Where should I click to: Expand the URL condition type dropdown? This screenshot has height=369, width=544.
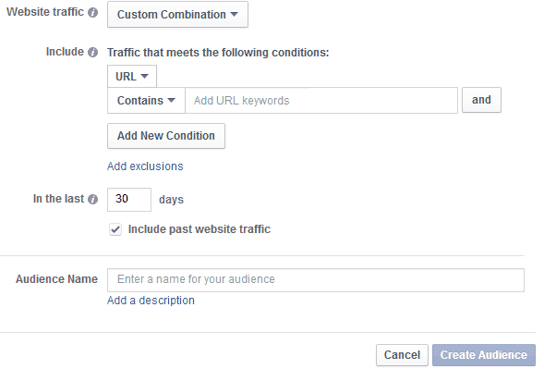(132, 76)
